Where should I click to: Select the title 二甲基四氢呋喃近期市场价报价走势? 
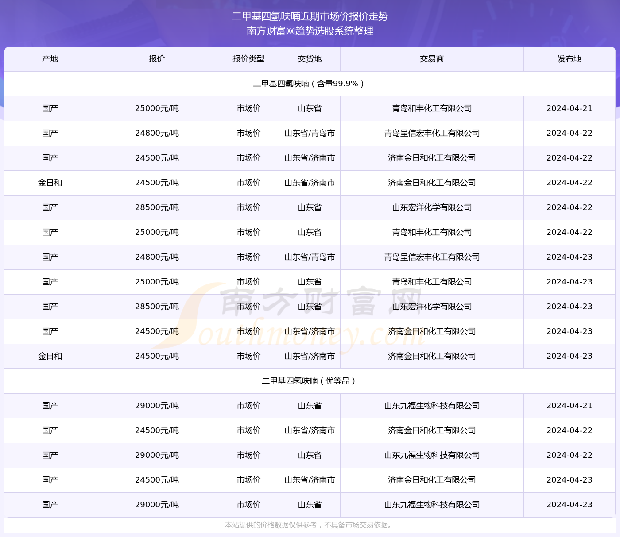click(x=310, y=16)
